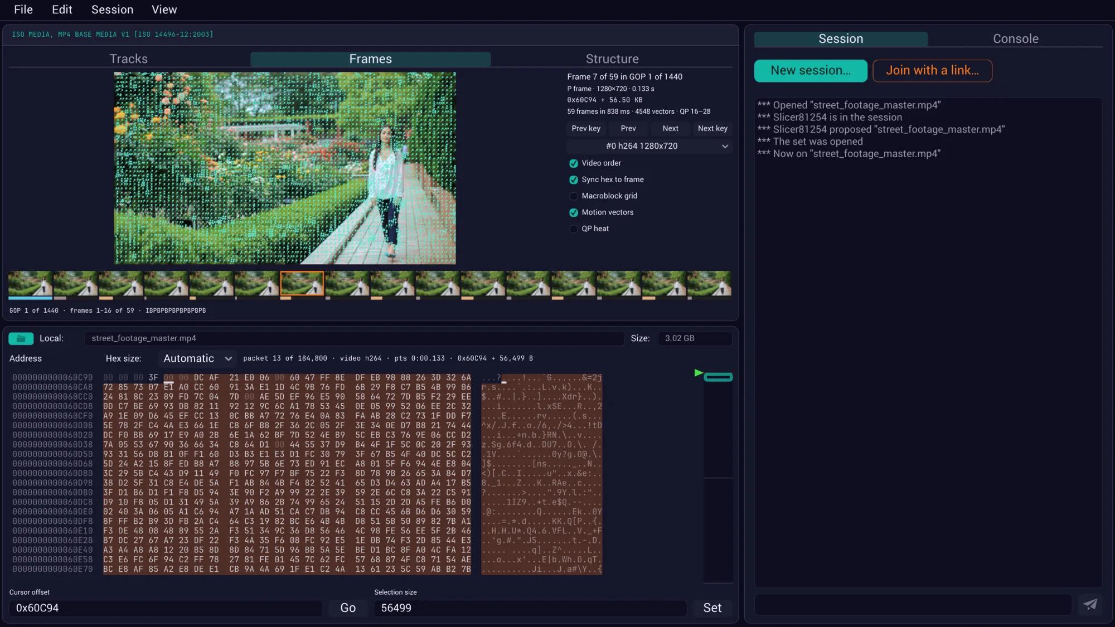
Task: Enable QP heat overlay
Action: 573,229
